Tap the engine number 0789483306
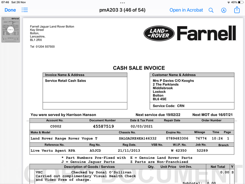This screenshot has height=184, width=245. 177,138
